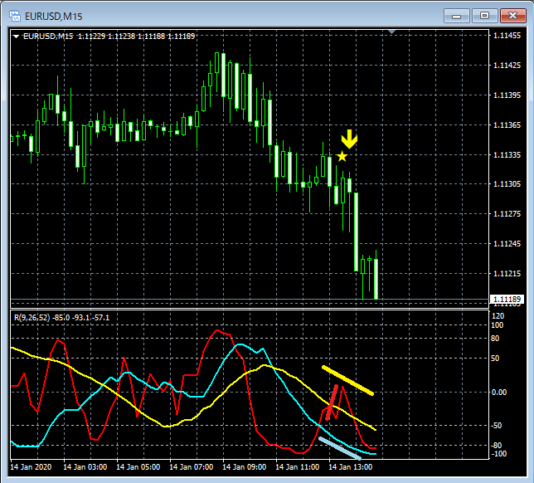Select the yellow down-arrow sell signal
This screenshot has width=534, height=483.
[349, 139]
